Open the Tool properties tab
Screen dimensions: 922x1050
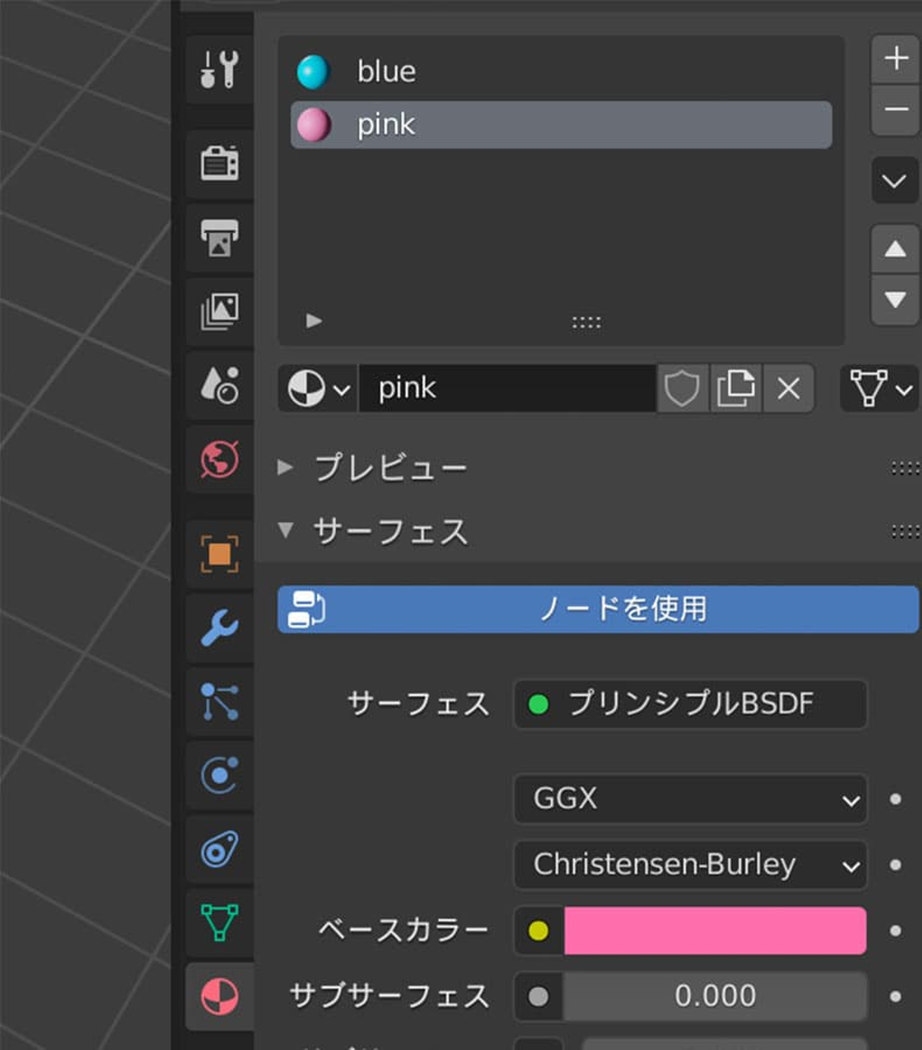(220, 69)
